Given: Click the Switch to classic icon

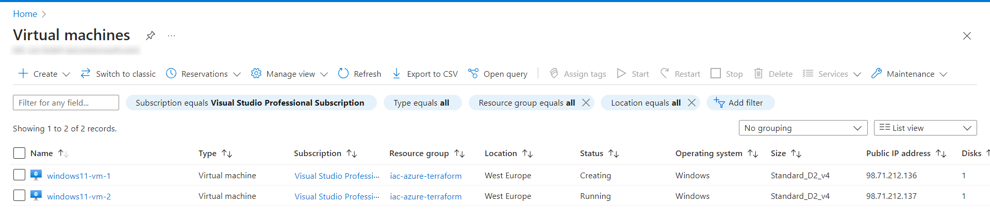Looking at the screenshot, I should [86, 73].
